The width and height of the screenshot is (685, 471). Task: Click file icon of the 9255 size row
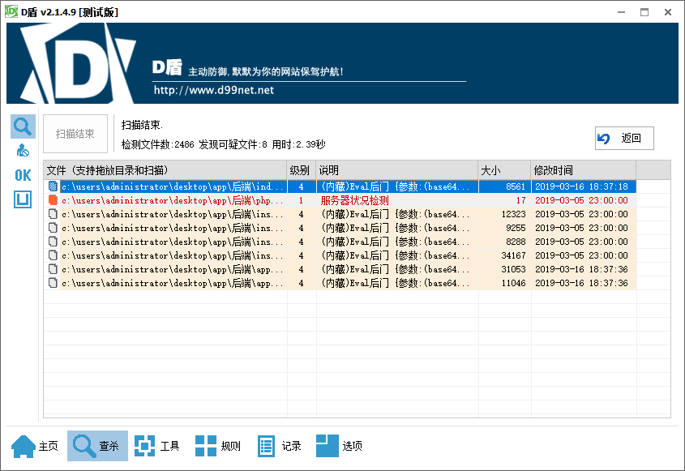pos(53,228)
